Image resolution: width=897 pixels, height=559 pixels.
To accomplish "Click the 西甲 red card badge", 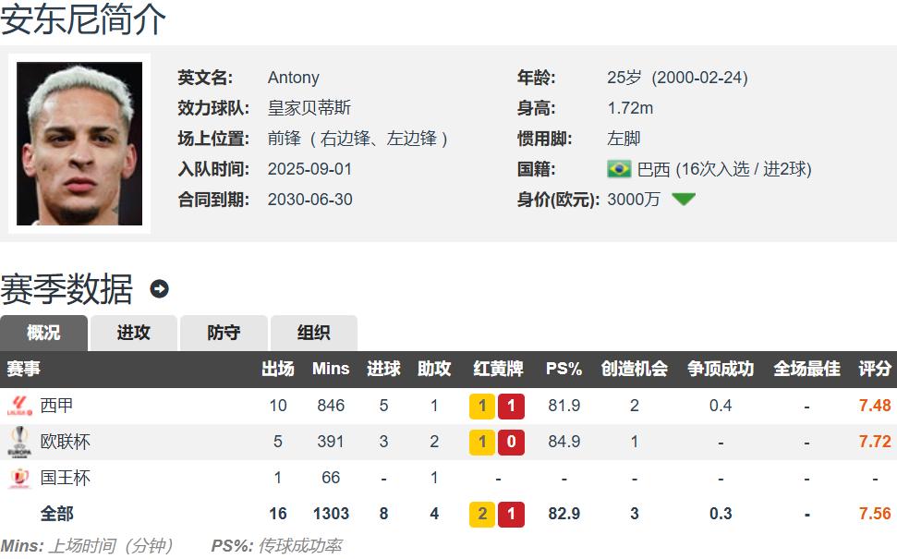I will [x=511, y=406].
